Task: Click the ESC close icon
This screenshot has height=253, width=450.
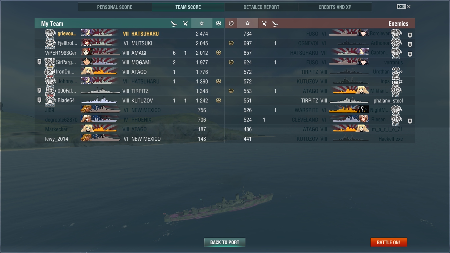Action: pos(404,7)
